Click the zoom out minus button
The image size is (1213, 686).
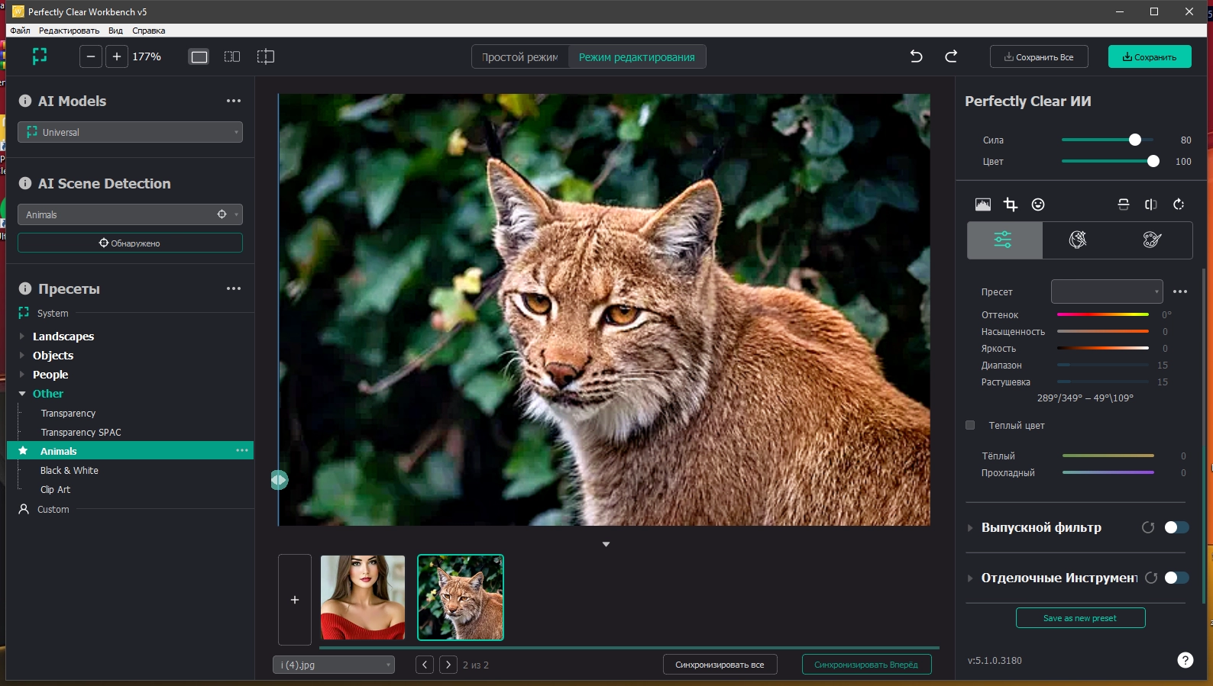[x=91, y=56]
